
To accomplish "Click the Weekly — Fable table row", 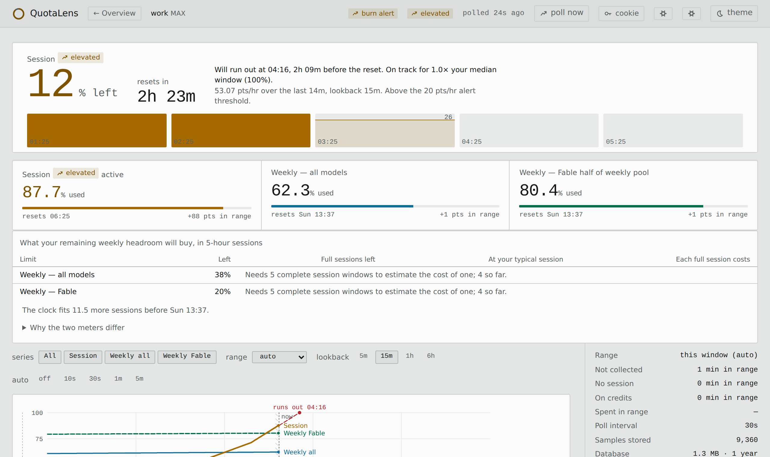I will (x=385, y=292).
